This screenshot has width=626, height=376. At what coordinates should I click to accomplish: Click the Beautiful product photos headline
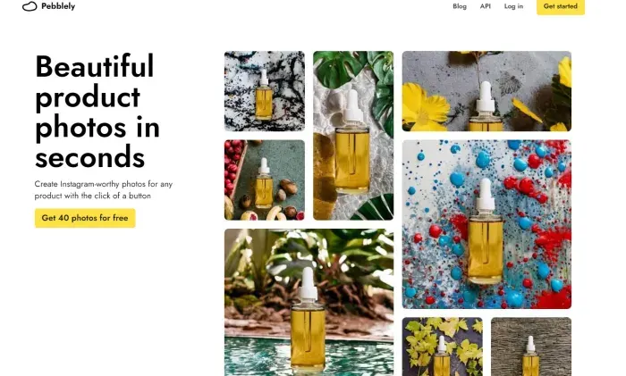click(x=97, y=112)
